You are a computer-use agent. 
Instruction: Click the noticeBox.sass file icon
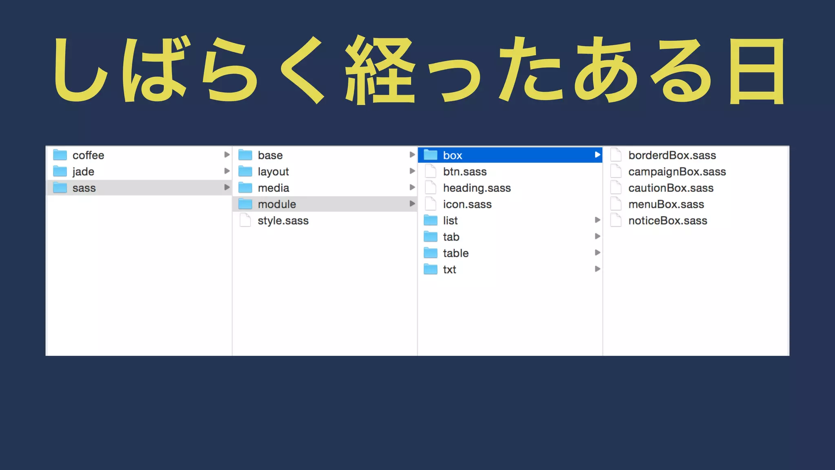point(616,220)
